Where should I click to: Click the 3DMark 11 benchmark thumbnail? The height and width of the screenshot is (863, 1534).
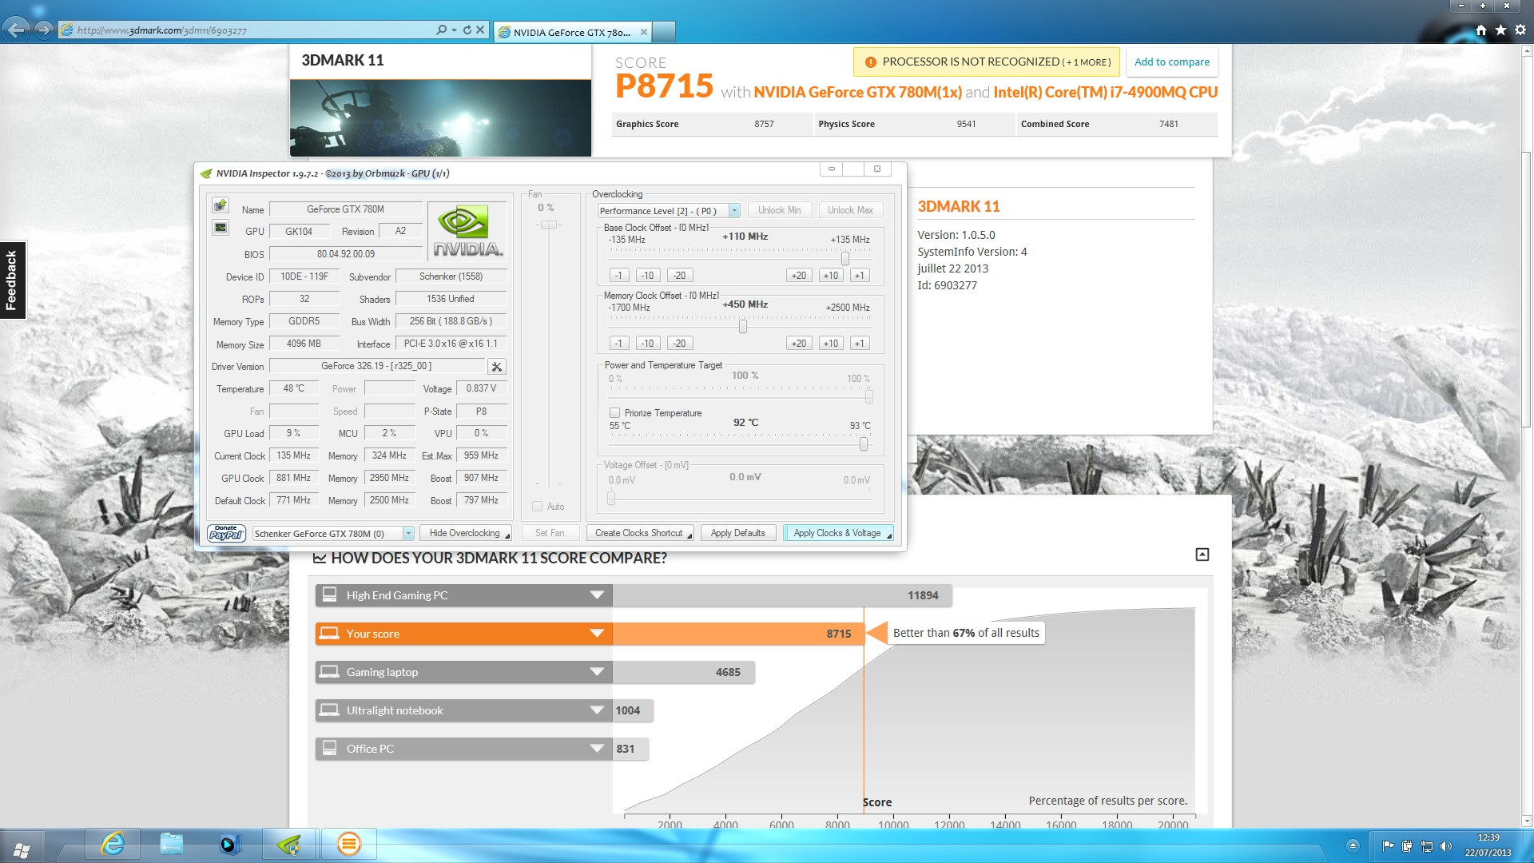[x=440, y=117]
